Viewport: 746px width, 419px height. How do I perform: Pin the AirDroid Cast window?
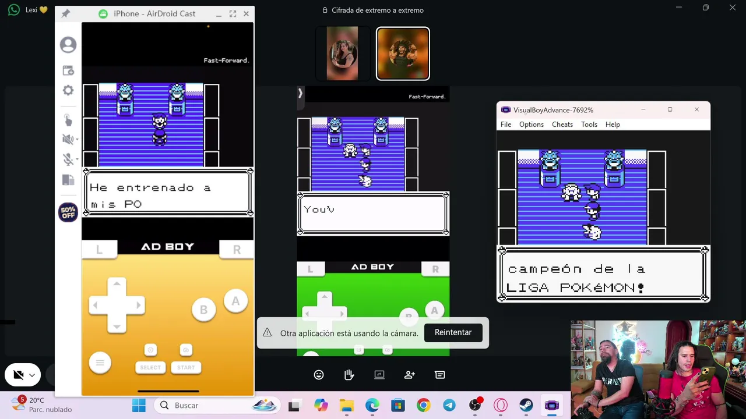(65, 13)
